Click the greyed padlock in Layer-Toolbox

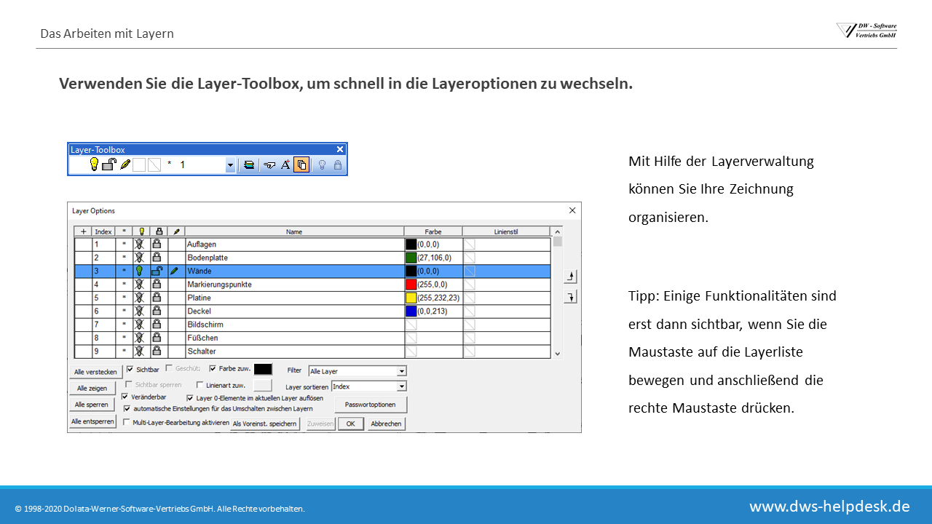point(338,165)
